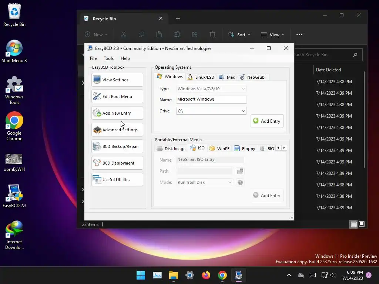Open the See more ellipsis in Recycle Bin
379x284 pixels.
coord(299,34)
